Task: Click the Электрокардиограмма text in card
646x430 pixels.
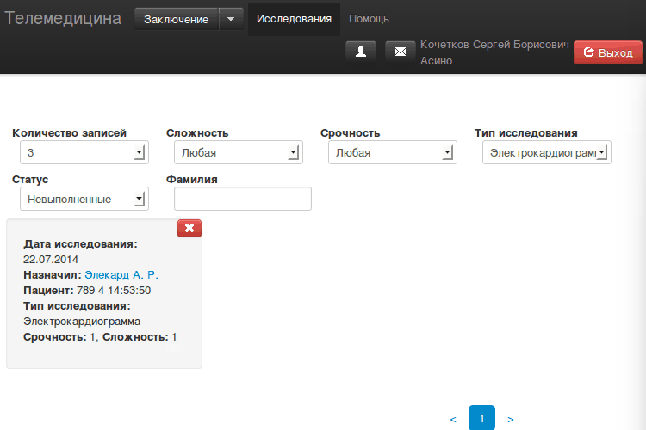Action: click(x=82, y=322)
